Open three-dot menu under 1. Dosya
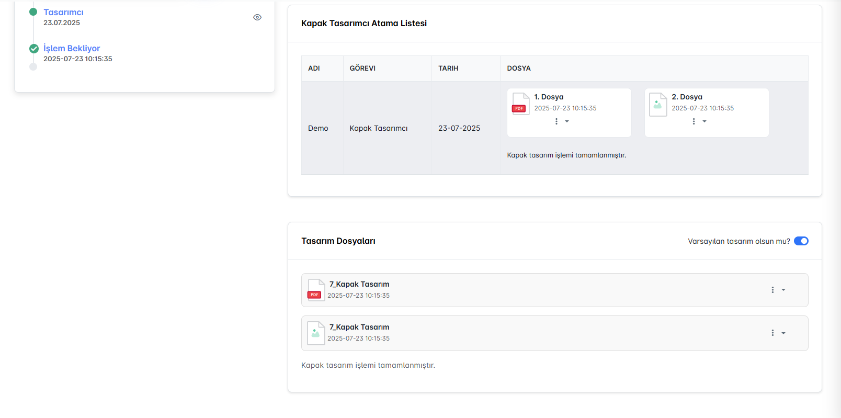Viewport: 841px width, 418px height. click(x=556, y=121)
